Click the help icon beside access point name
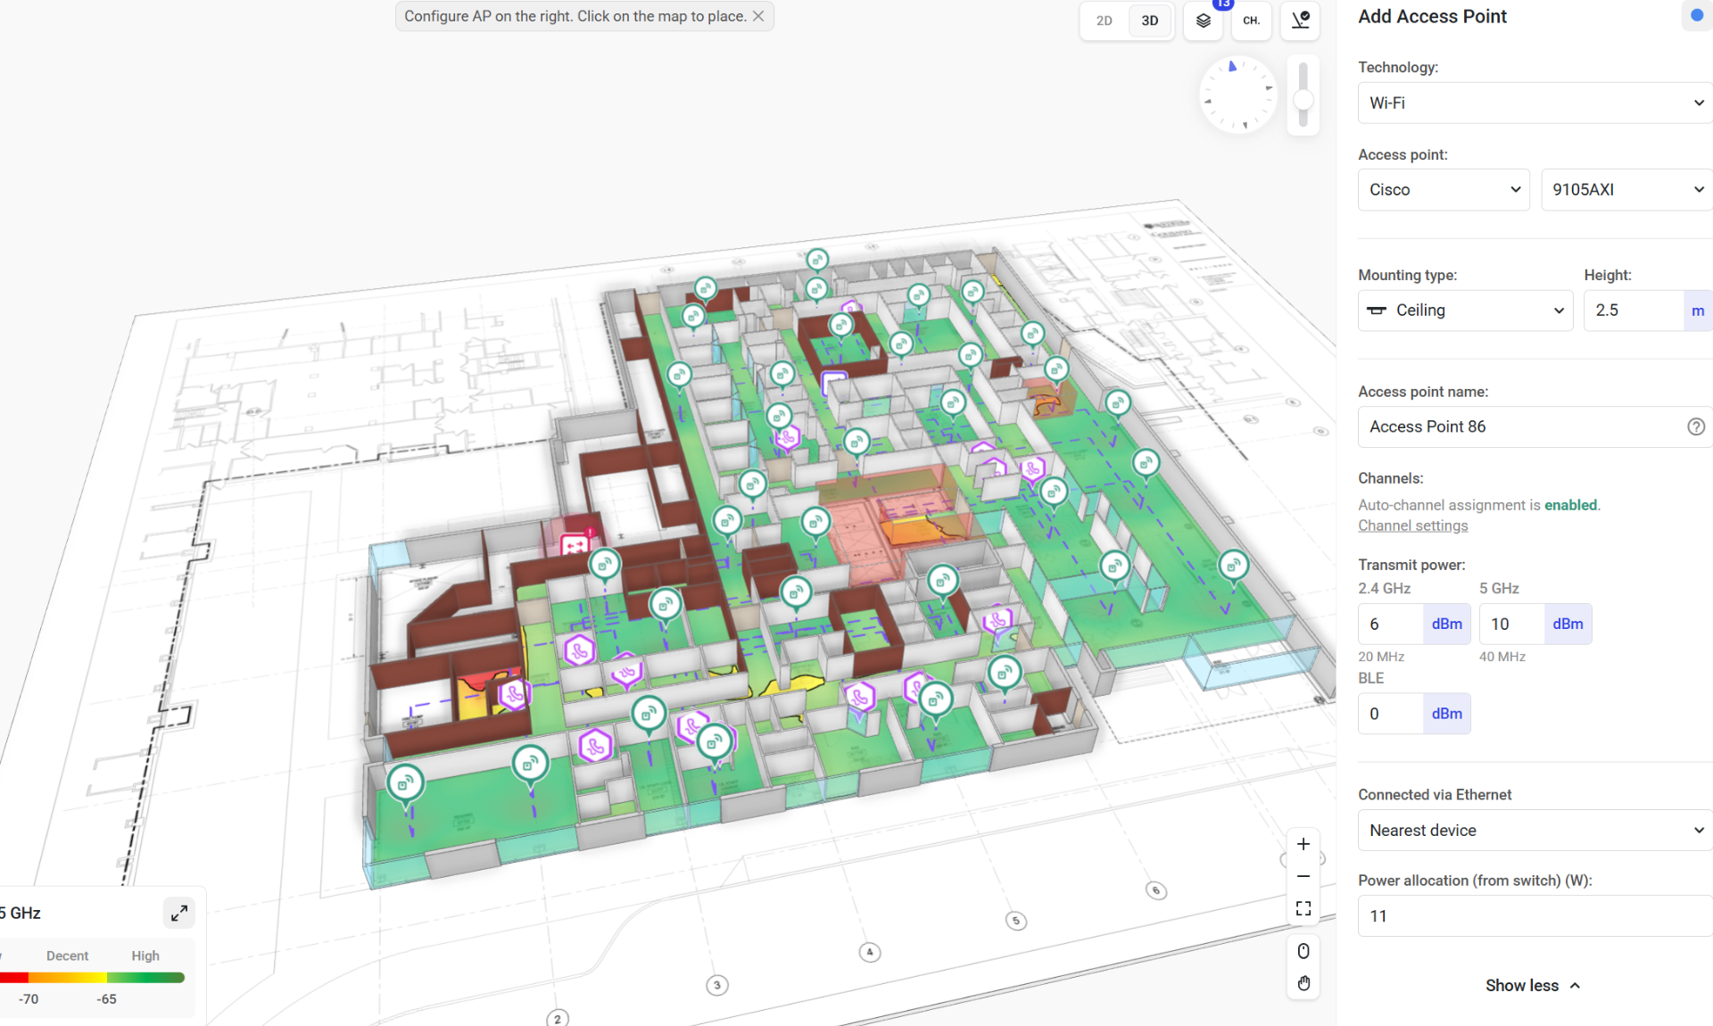This screenshot has width=1713, height=1026. pos(1695,426)
